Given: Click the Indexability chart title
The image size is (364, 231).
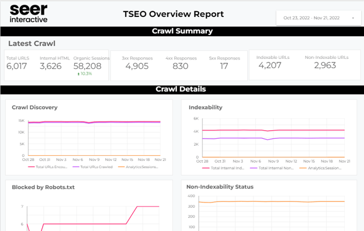Looking at the screenshot, I should (x=206, y=107).
